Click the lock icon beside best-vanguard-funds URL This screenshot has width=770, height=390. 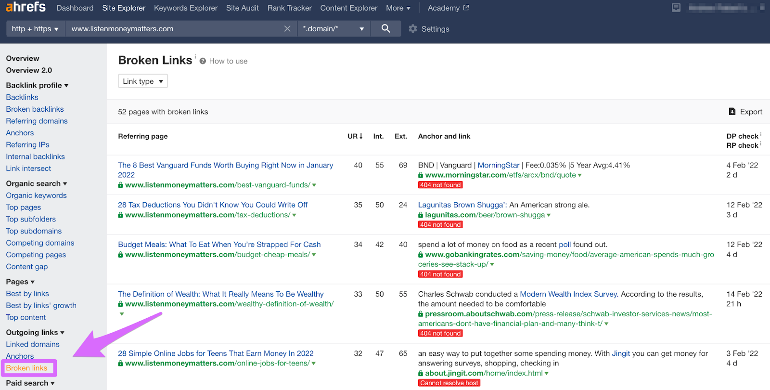pos(121,185)
